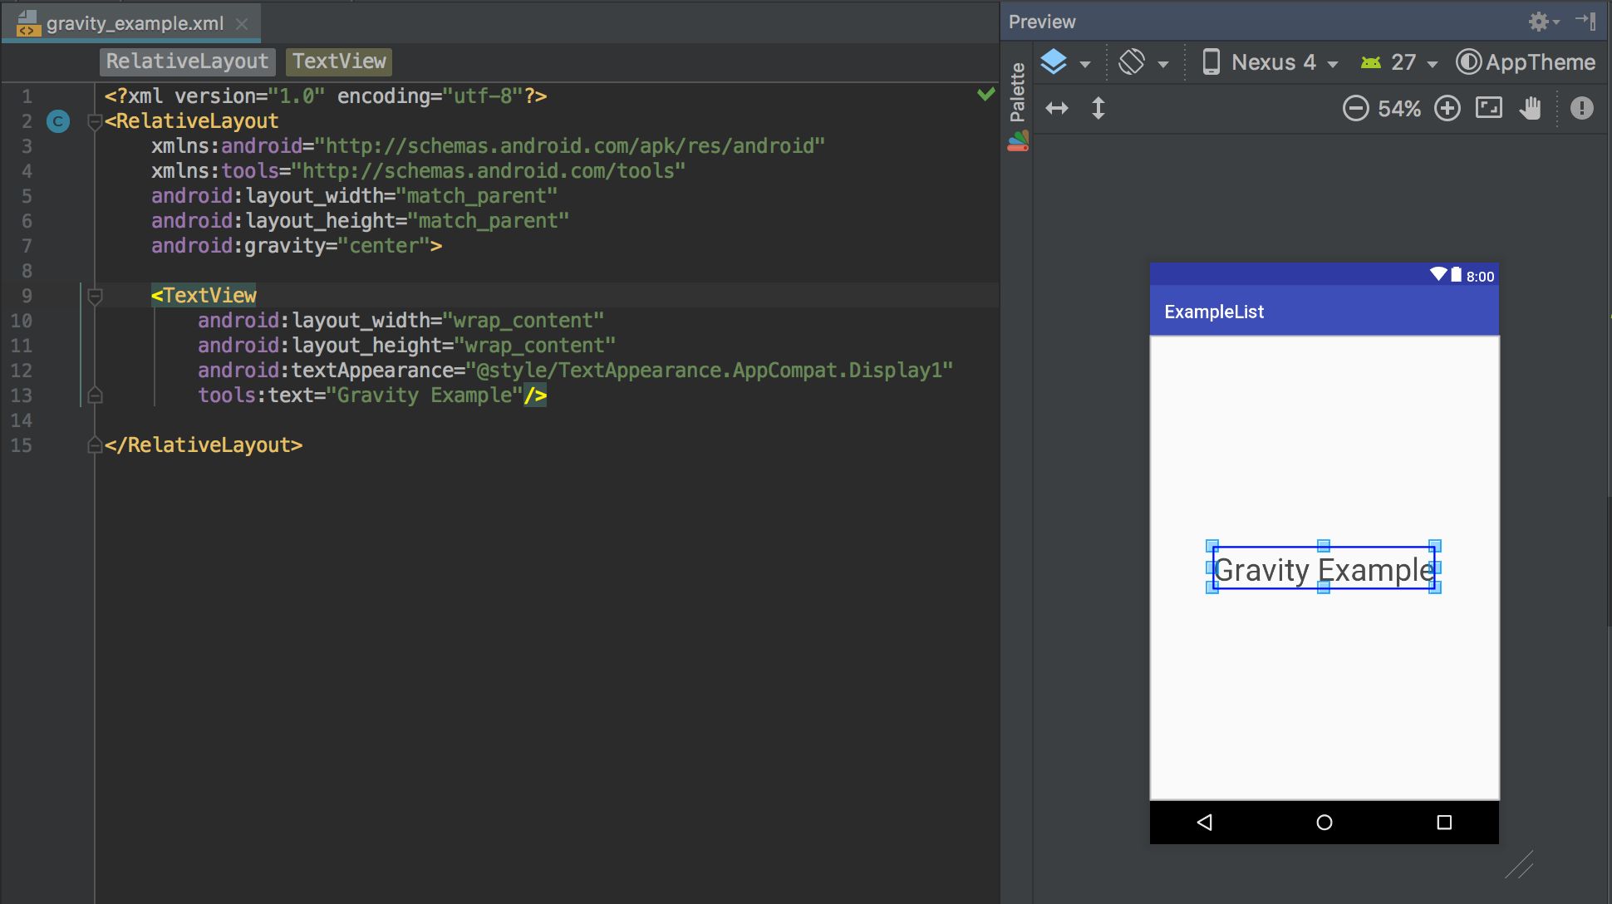1612x904 pixels.
Task: Click the zoom to fit screen icon
Action: click(1488, 108)
